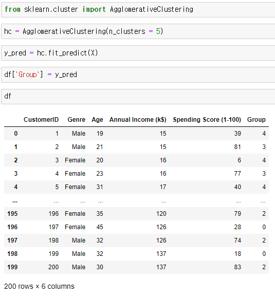Click the Genre value Female in row 196

pyautogui.click(x=75, y=227)
